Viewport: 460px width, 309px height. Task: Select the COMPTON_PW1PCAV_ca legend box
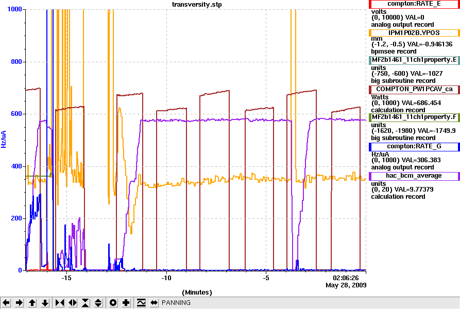coord(414,90)
